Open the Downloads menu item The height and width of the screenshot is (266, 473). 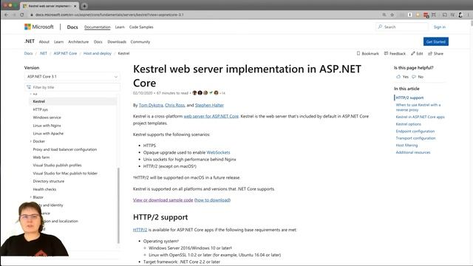[117, 42]
